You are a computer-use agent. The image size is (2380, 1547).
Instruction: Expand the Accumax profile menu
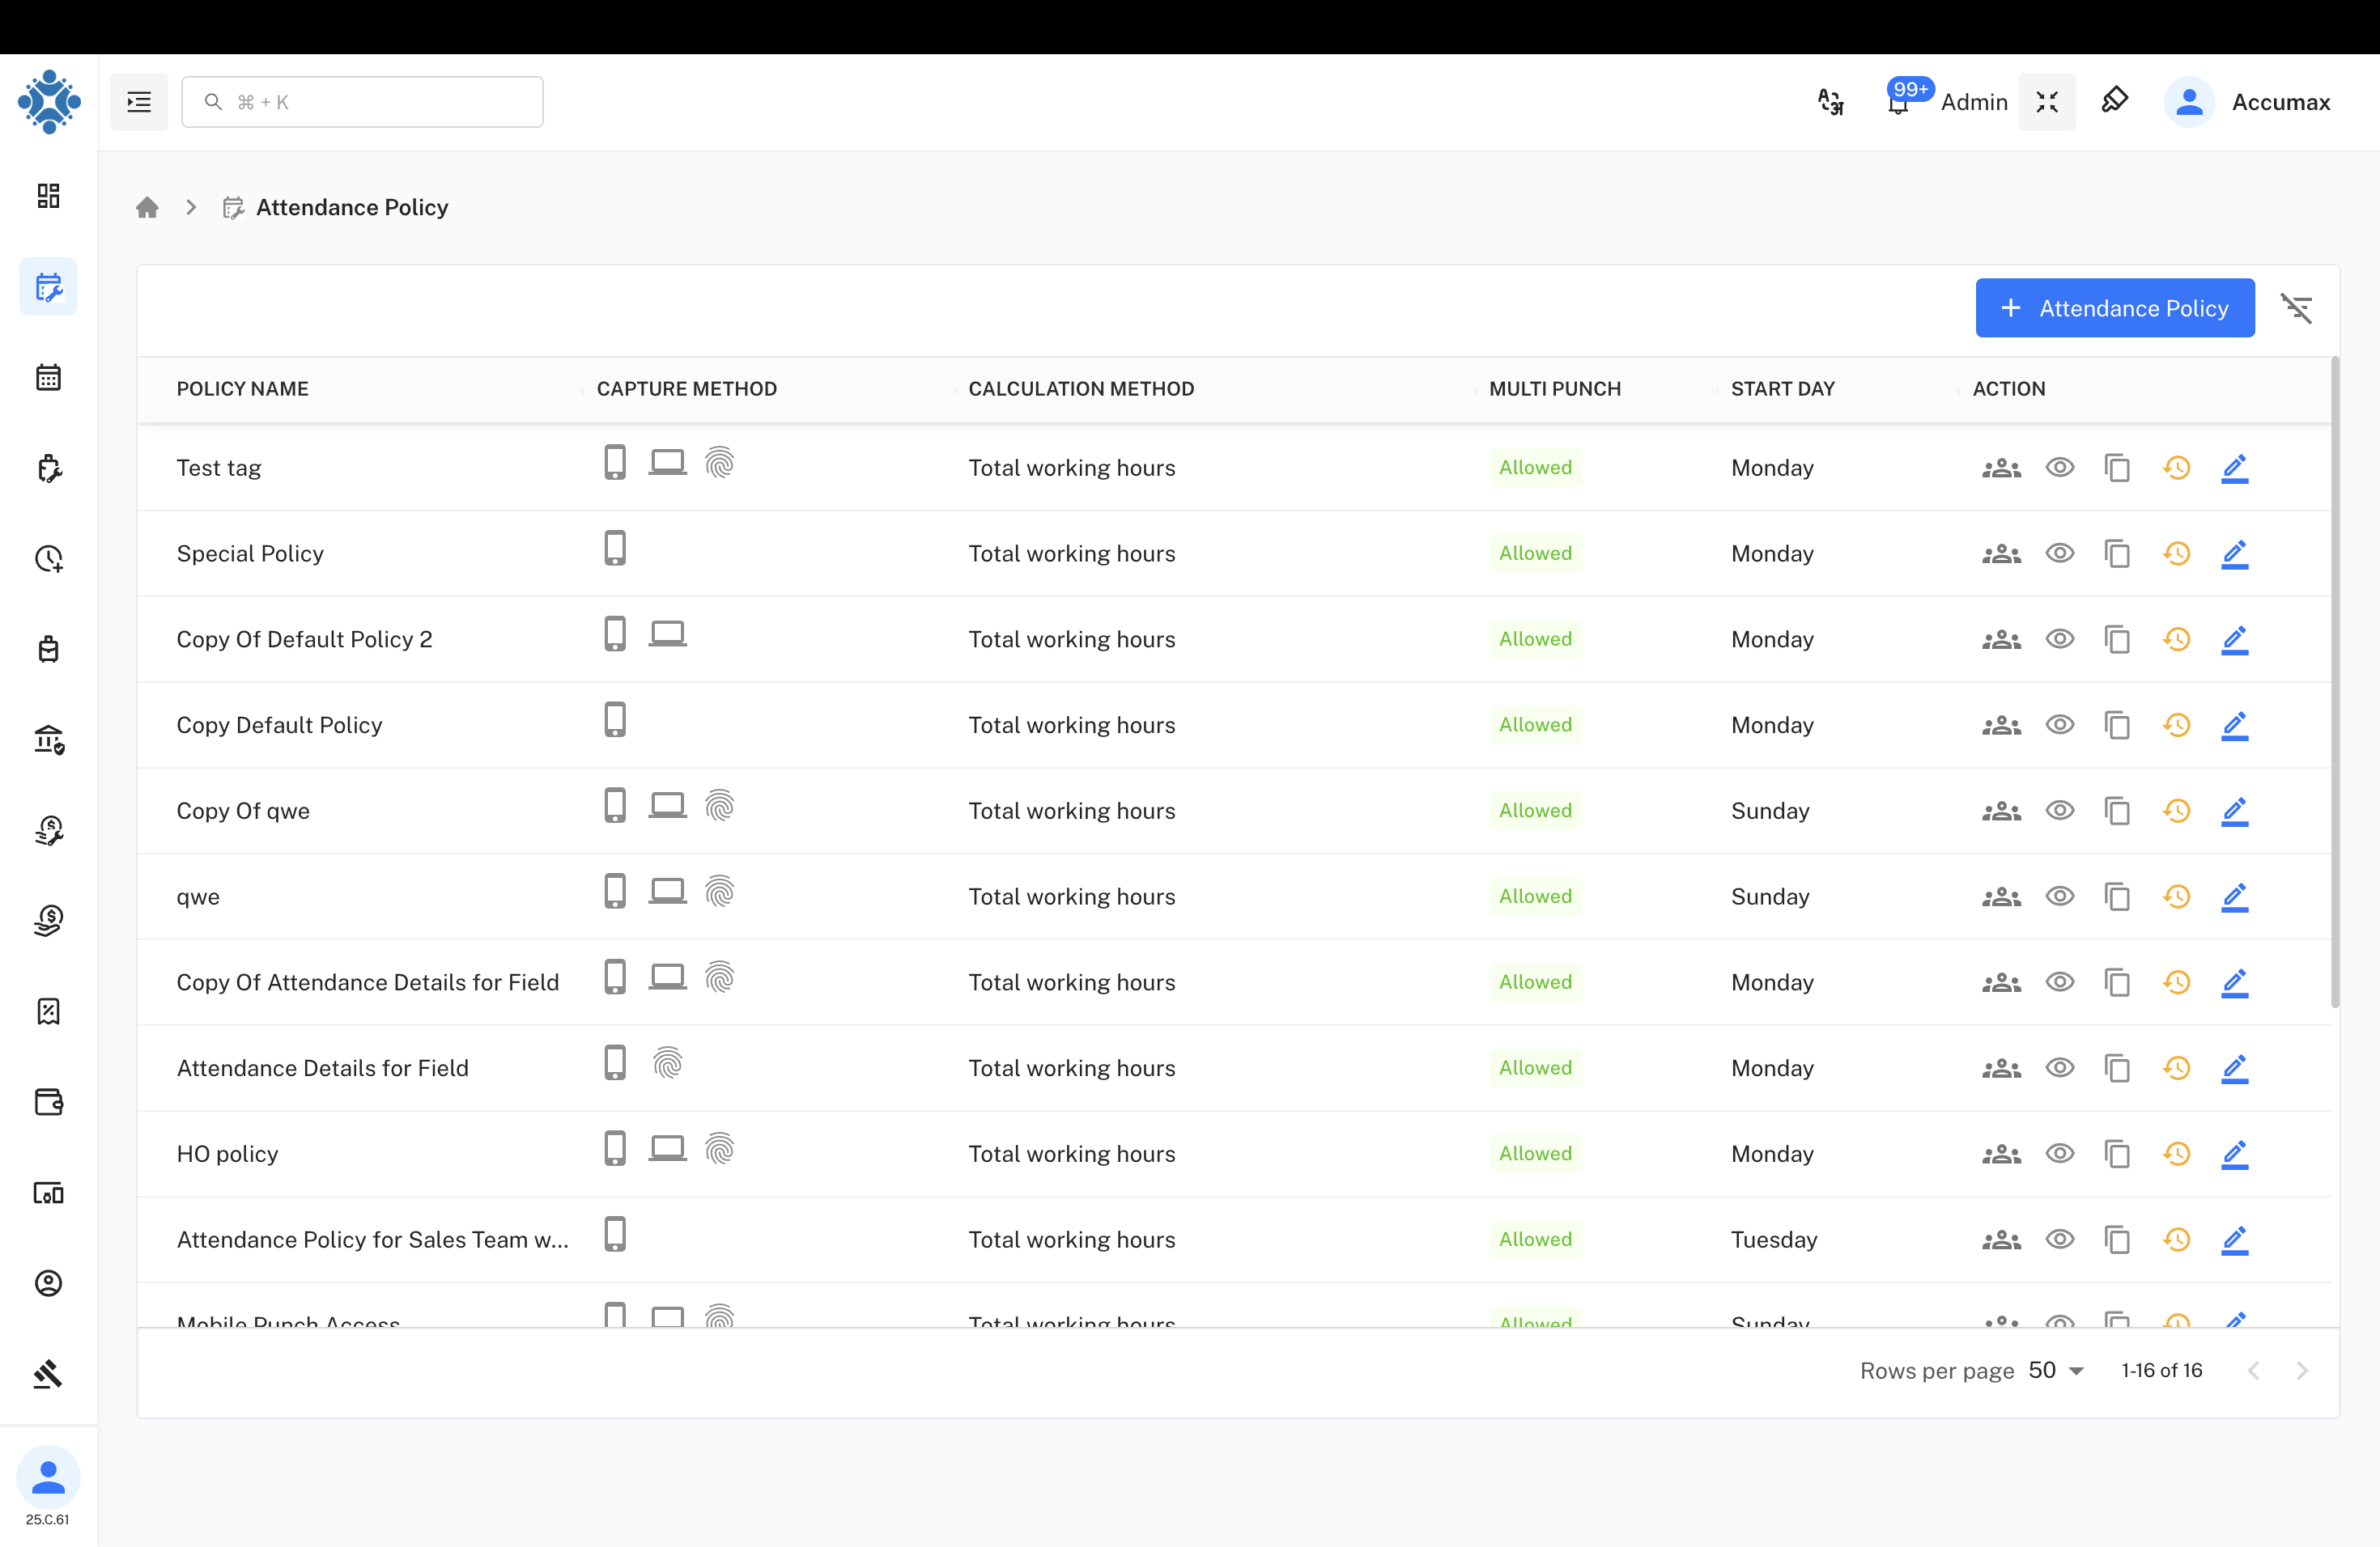pyautogui.click(x=2282, y=101)
